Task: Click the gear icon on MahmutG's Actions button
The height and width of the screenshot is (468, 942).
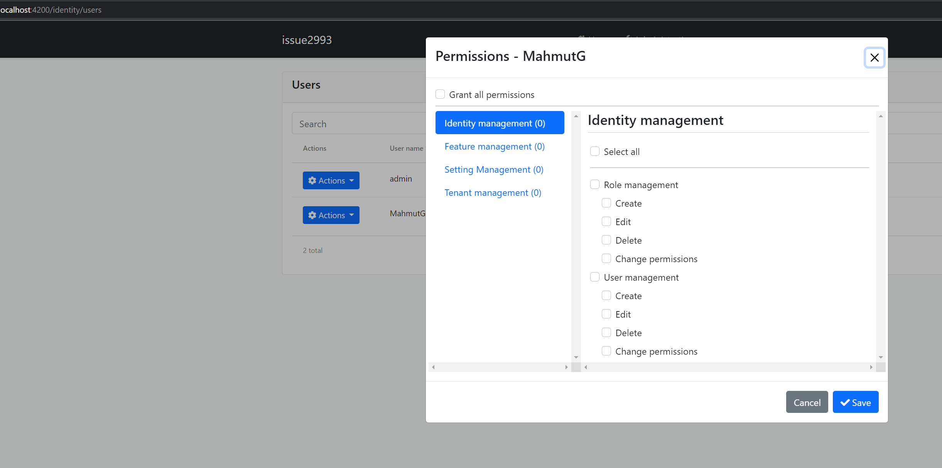Action: (312, 215)
